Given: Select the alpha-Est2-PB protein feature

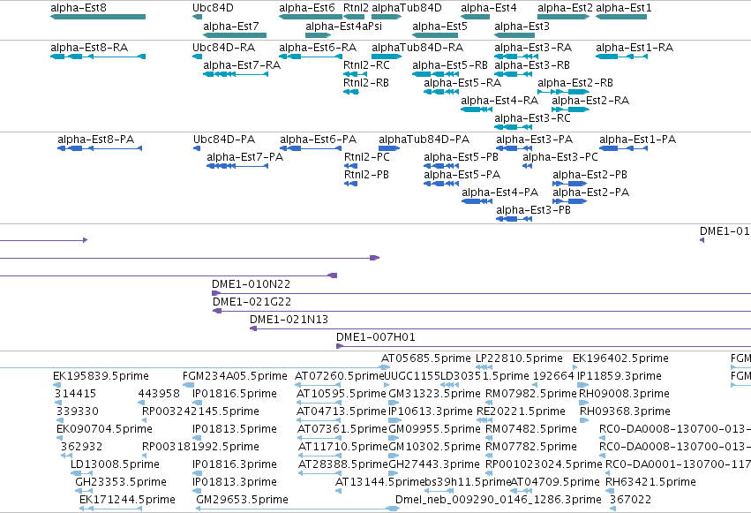Looking at the screenshot, I should pyautogui.click(x=569, y=184).
